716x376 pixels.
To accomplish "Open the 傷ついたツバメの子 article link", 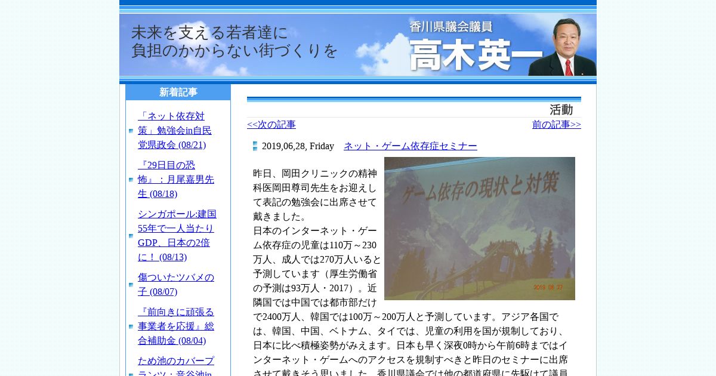I will pyautogui.click(x=176, y=285).
